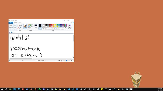Activate Color 2 background selector
The image size is (163, 91).
point(44,27)
